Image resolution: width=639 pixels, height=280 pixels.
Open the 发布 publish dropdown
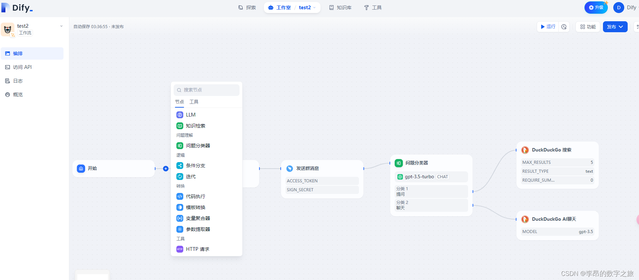(615, 27)
